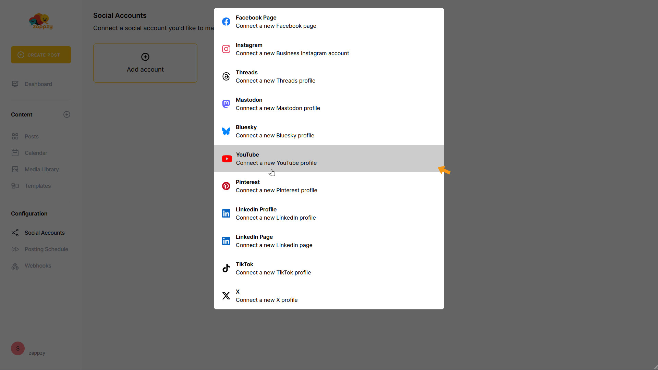
Task: Click the zappzy username text
Action: pos(37,353)
